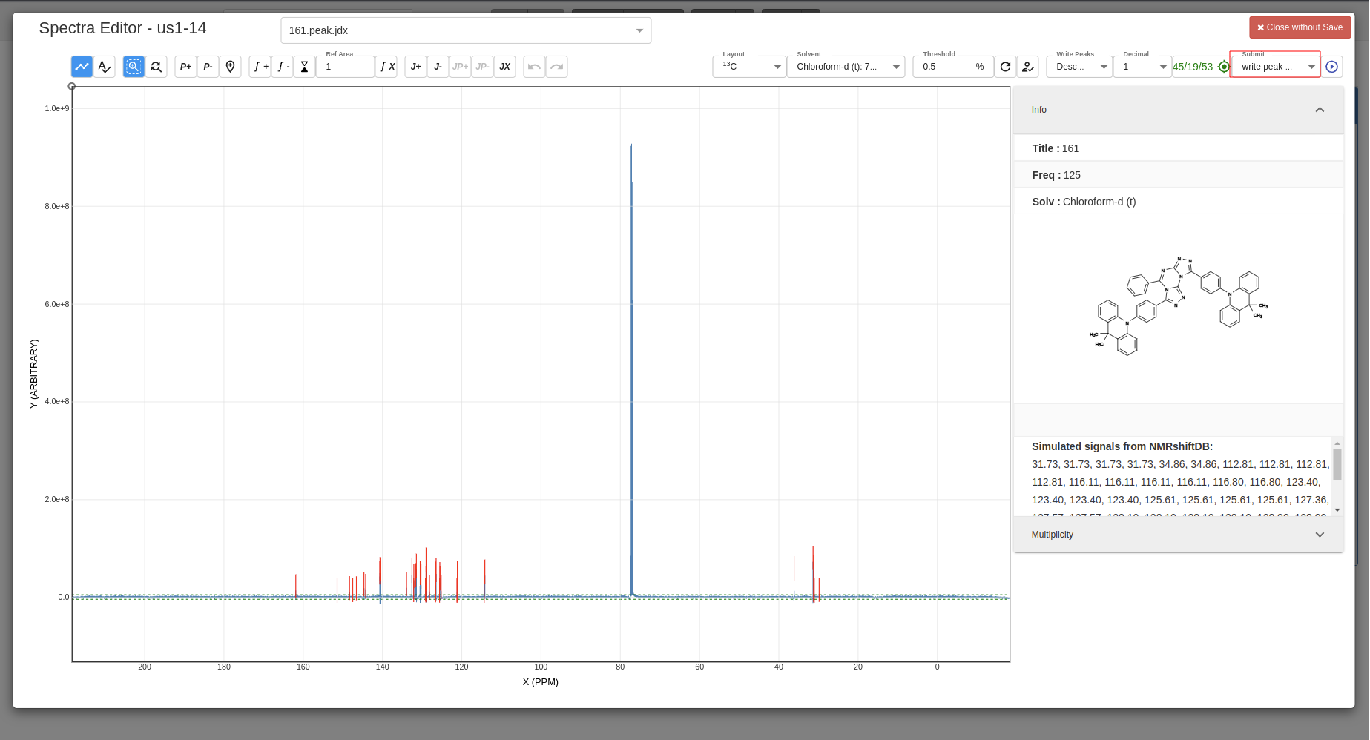The height and width of the screenshot is (740, 1370).
Task: Run submit with the blue play button
Action: click(x=1332, y=66)
